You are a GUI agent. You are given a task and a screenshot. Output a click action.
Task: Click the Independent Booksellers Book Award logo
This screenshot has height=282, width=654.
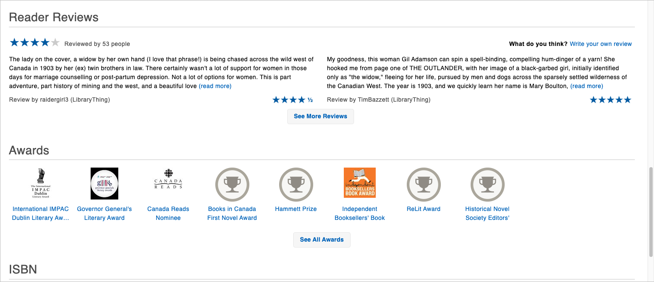click(360, 183)
